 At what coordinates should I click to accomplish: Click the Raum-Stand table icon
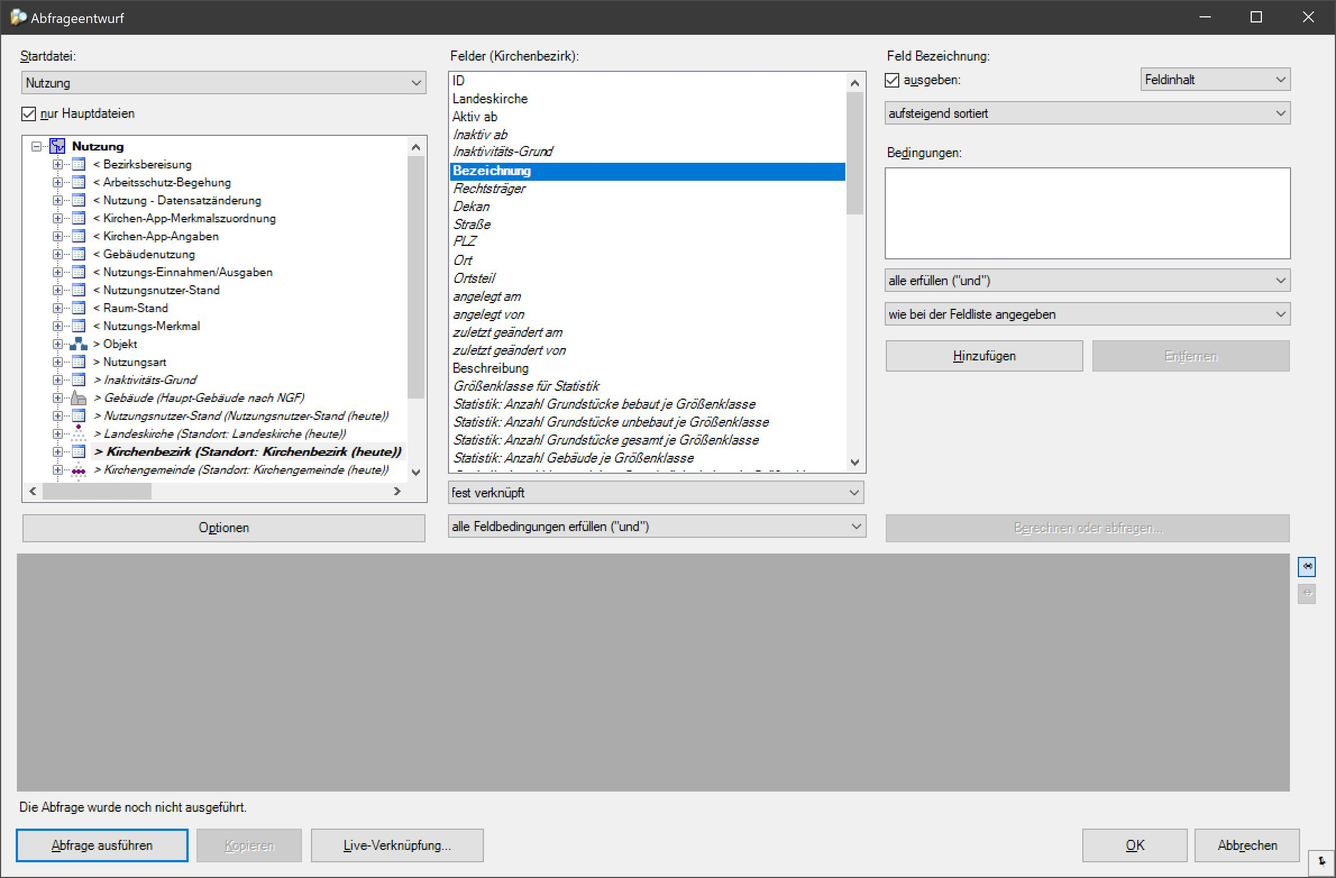(x=79, y=308)
